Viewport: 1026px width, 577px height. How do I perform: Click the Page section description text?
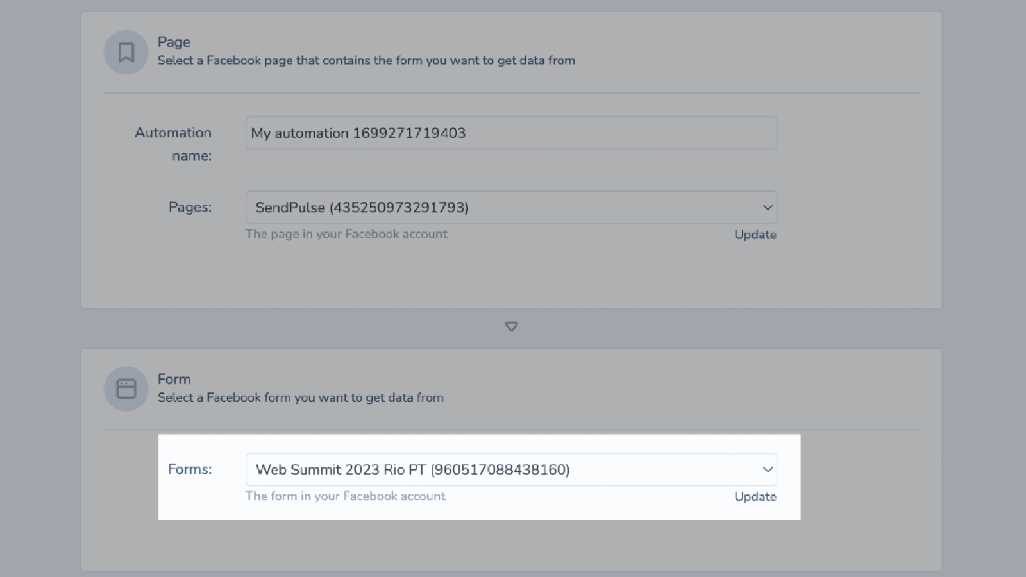[x=366, y=60]
